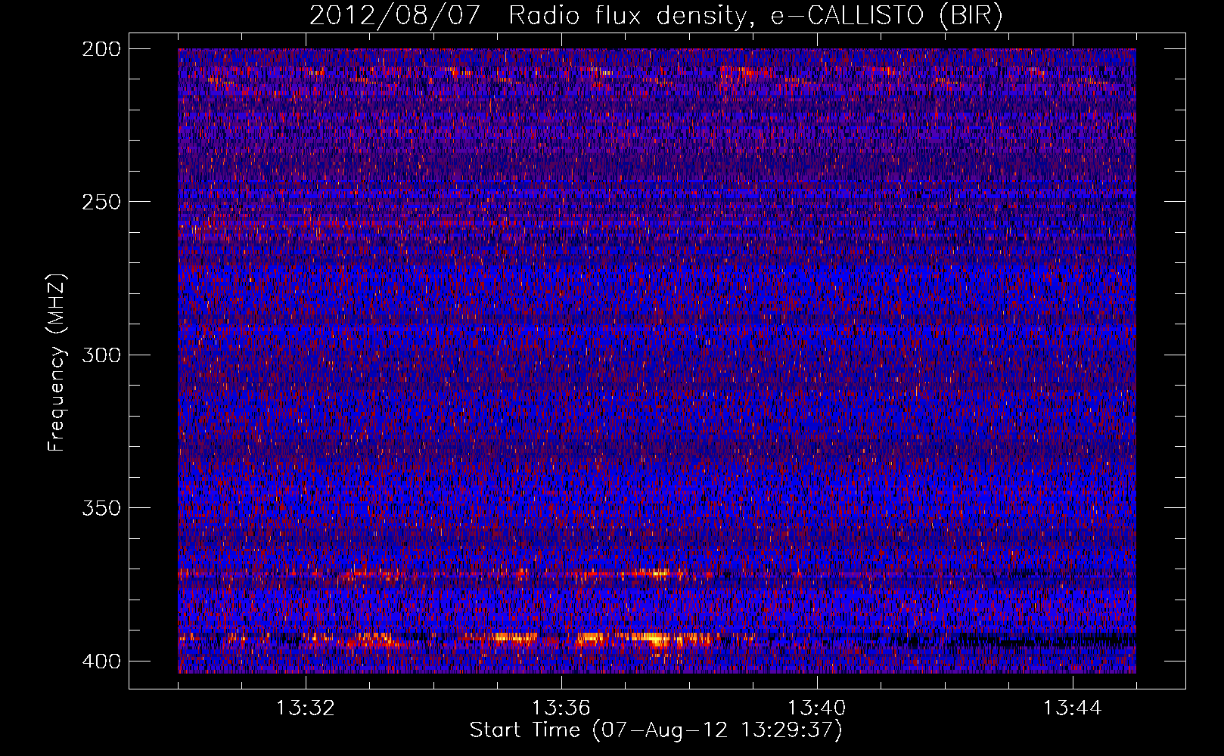Click the bright yellow burst near 395 MHz
This screenshot has width=1224, height=756.
coord(657,640)
